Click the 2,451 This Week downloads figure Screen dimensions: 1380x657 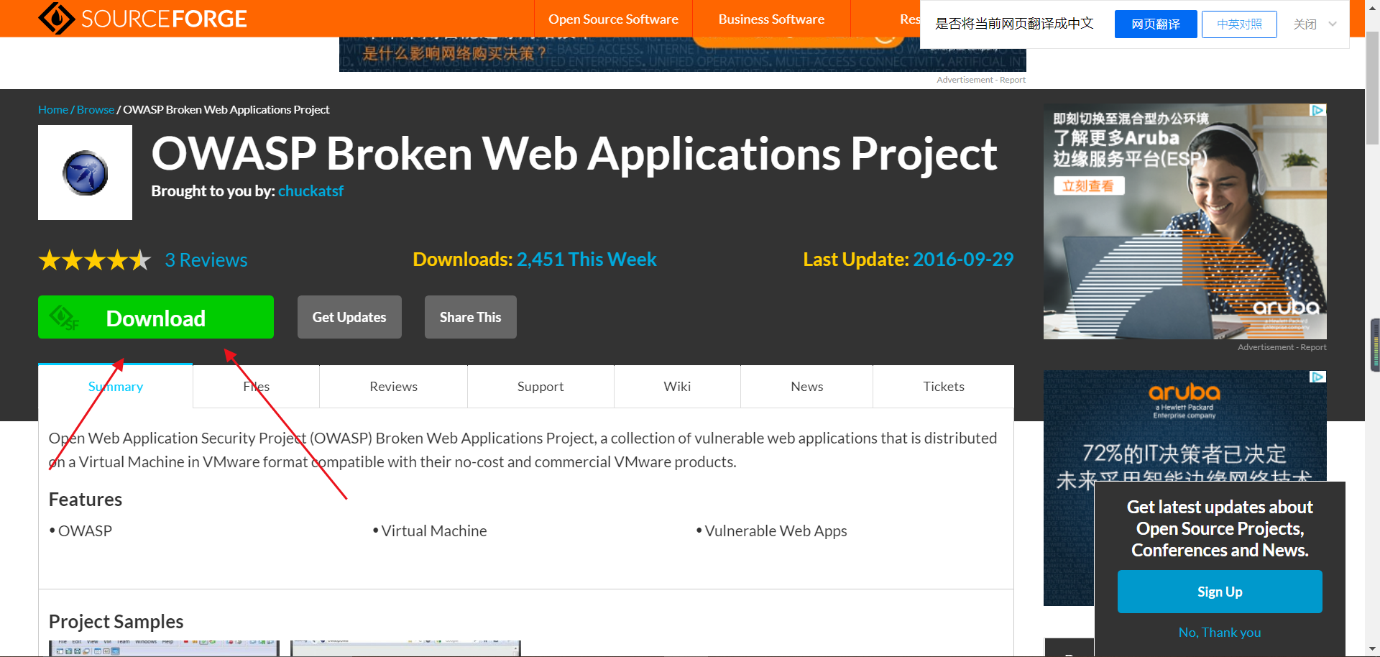click(x=586, y=259)
